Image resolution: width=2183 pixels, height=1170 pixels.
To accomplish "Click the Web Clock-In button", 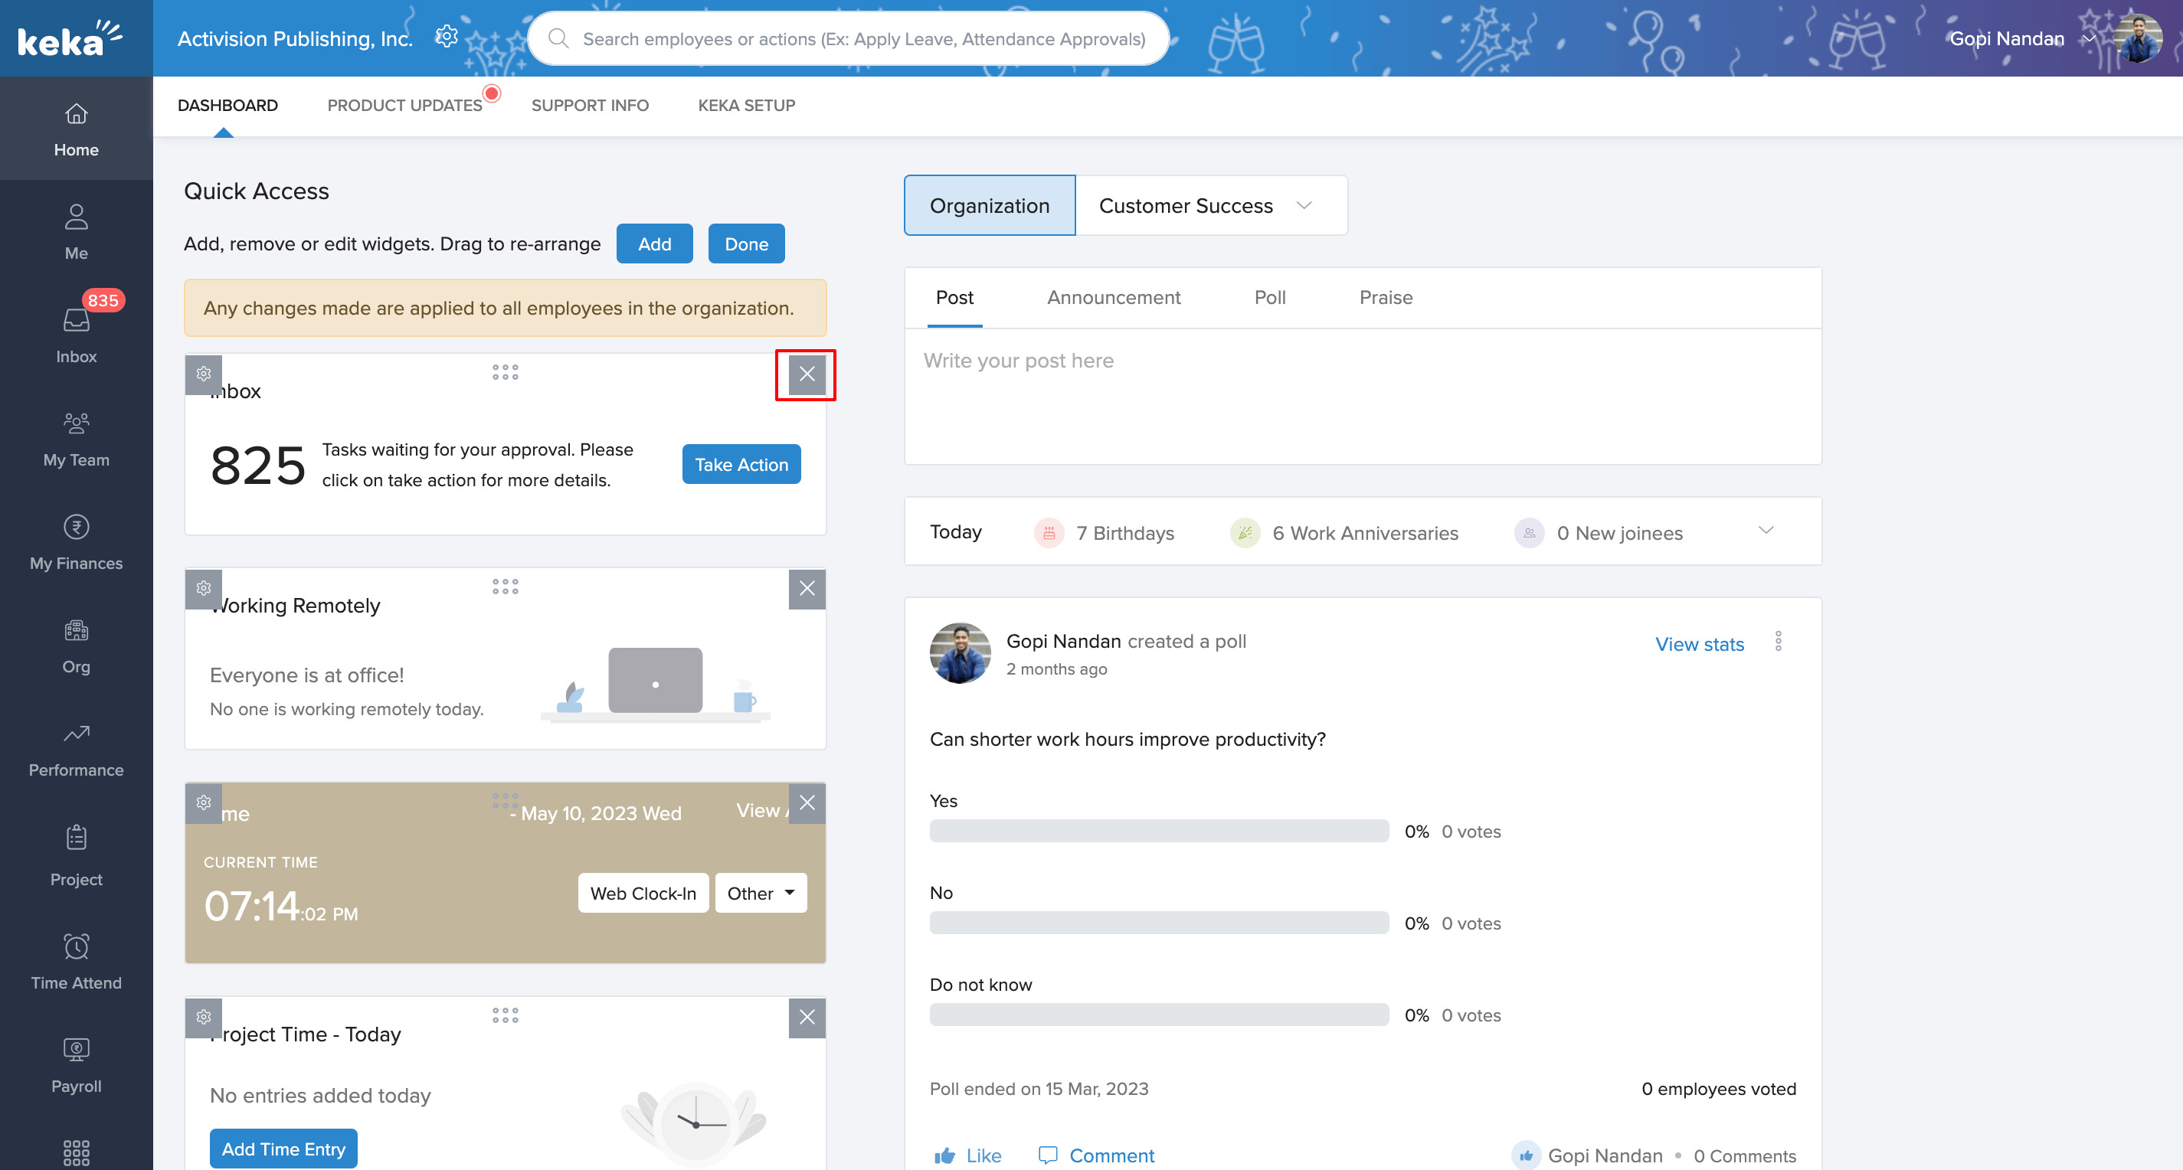I will click(643, 893).
